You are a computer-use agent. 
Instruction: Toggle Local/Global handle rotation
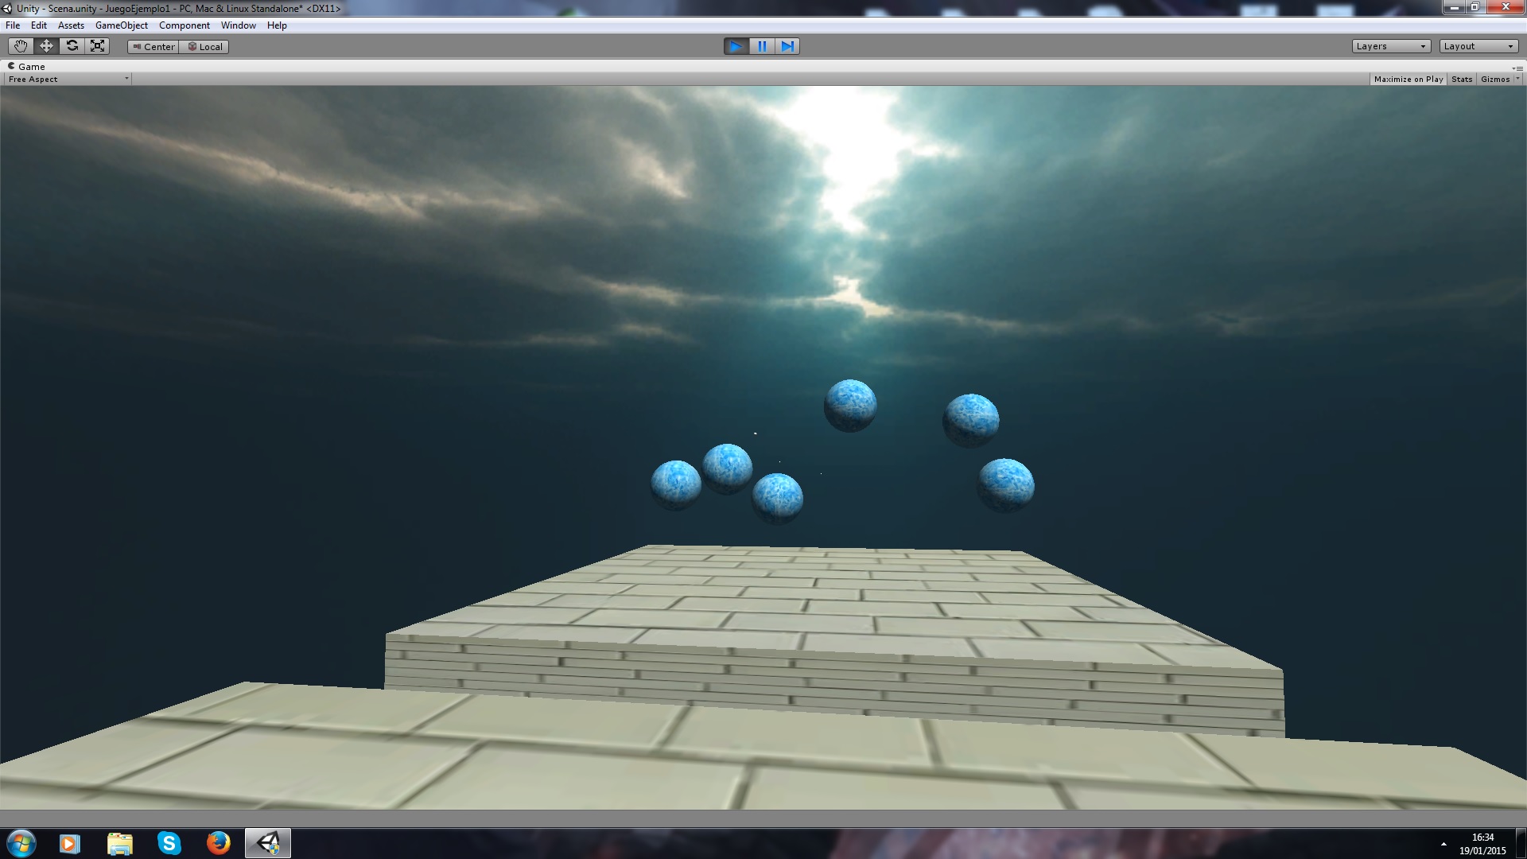[x=204, y=47]
